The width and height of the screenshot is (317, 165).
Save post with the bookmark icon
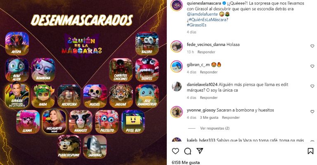tap(310, 151)
